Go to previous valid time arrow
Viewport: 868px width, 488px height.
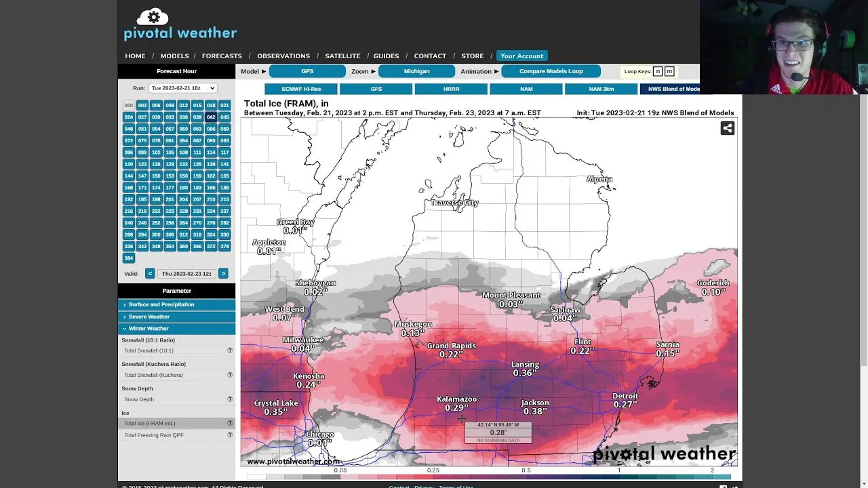(150, 273)
